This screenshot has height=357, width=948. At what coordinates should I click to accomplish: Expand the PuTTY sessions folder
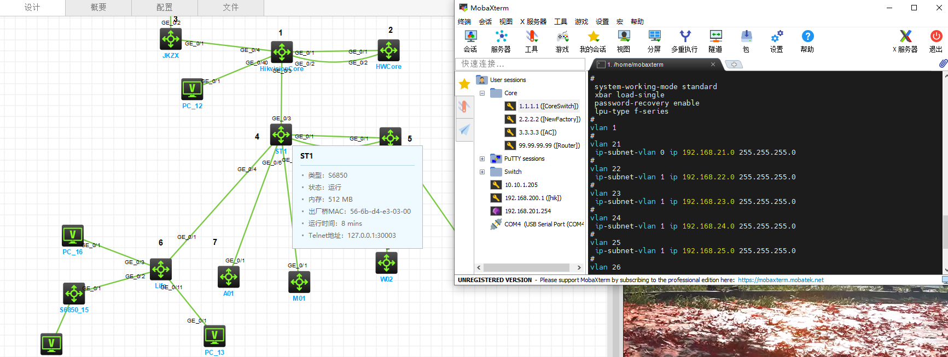pyautogui.click(x=482, y=159)
